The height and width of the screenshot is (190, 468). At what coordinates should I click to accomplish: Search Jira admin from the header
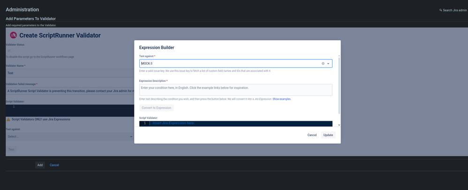[x=453, y=10]
